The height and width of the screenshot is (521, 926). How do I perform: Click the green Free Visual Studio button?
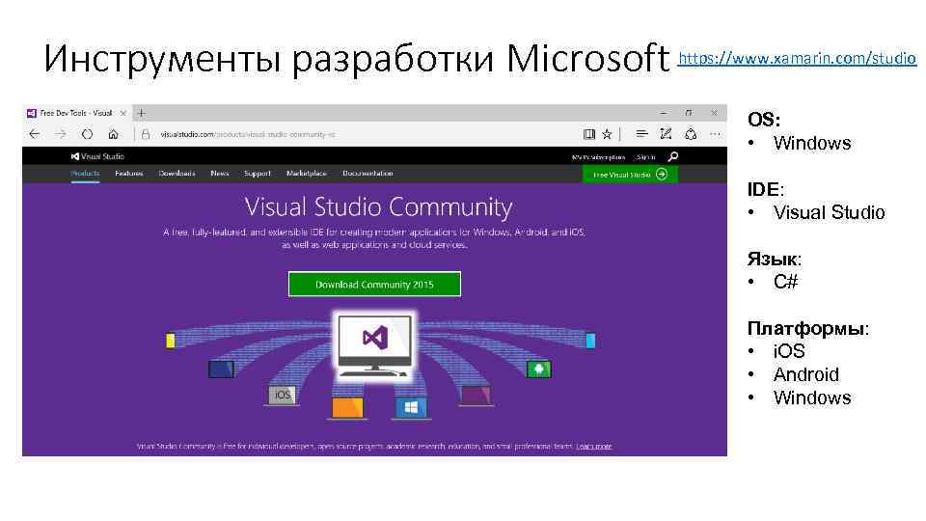(x=630, y=175)
